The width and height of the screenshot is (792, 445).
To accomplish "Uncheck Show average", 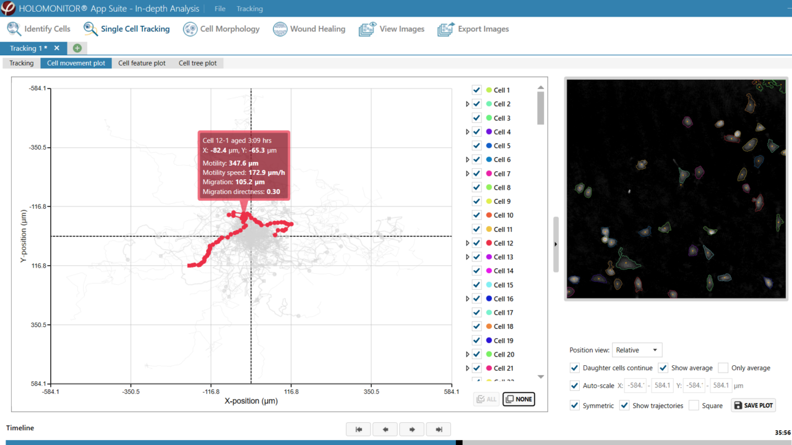I will 663,368.
